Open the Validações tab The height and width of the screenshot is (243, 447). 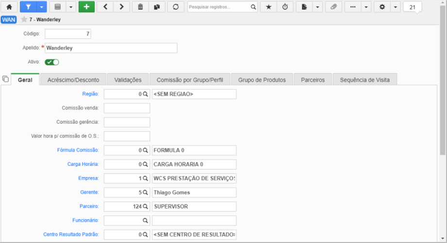(128, 80)
